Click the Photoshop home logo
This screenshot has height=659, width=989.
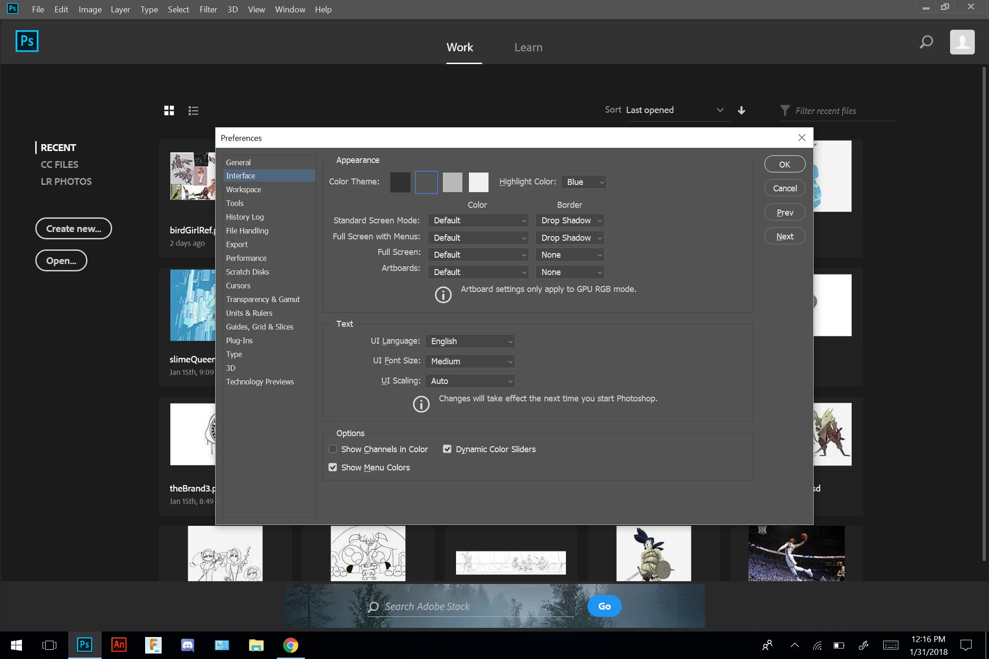click(x=27, y=41)
